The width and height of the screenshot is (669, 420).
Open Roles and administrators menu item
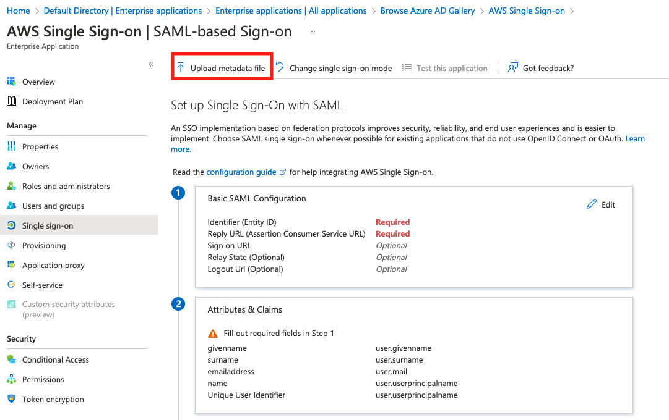click(x=66, y=186)
